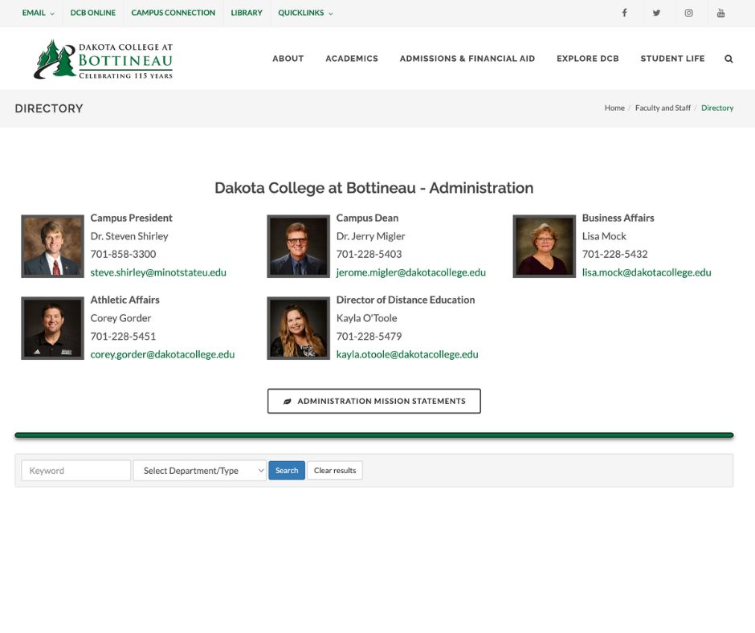Click the blue Search button

(287, 471)
